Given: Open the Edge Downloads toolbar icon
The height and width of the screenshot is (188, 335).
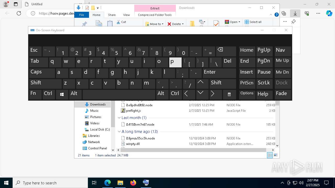Looking at the screenshot, I should coord(295,13).
